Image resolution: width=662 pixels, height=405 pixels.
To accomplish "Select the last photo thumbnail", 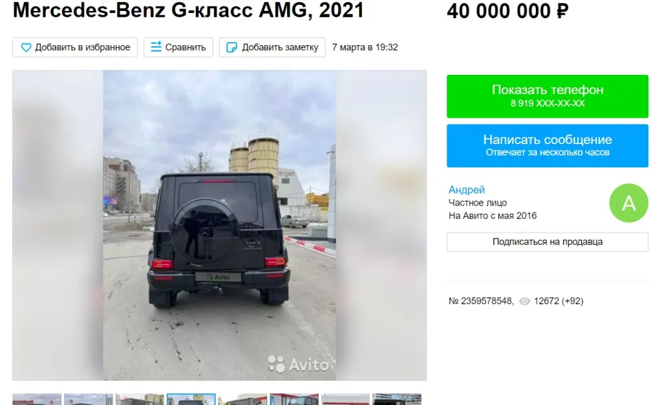I will [397, 400].
